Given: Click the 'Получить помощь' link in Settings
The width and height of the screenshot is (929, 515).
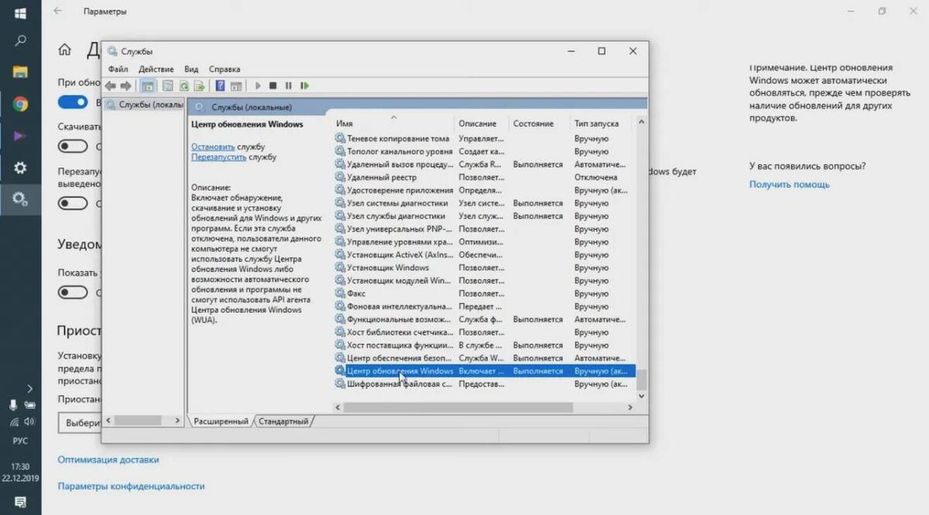Looking at the screenshot, I should pos(789,184).
